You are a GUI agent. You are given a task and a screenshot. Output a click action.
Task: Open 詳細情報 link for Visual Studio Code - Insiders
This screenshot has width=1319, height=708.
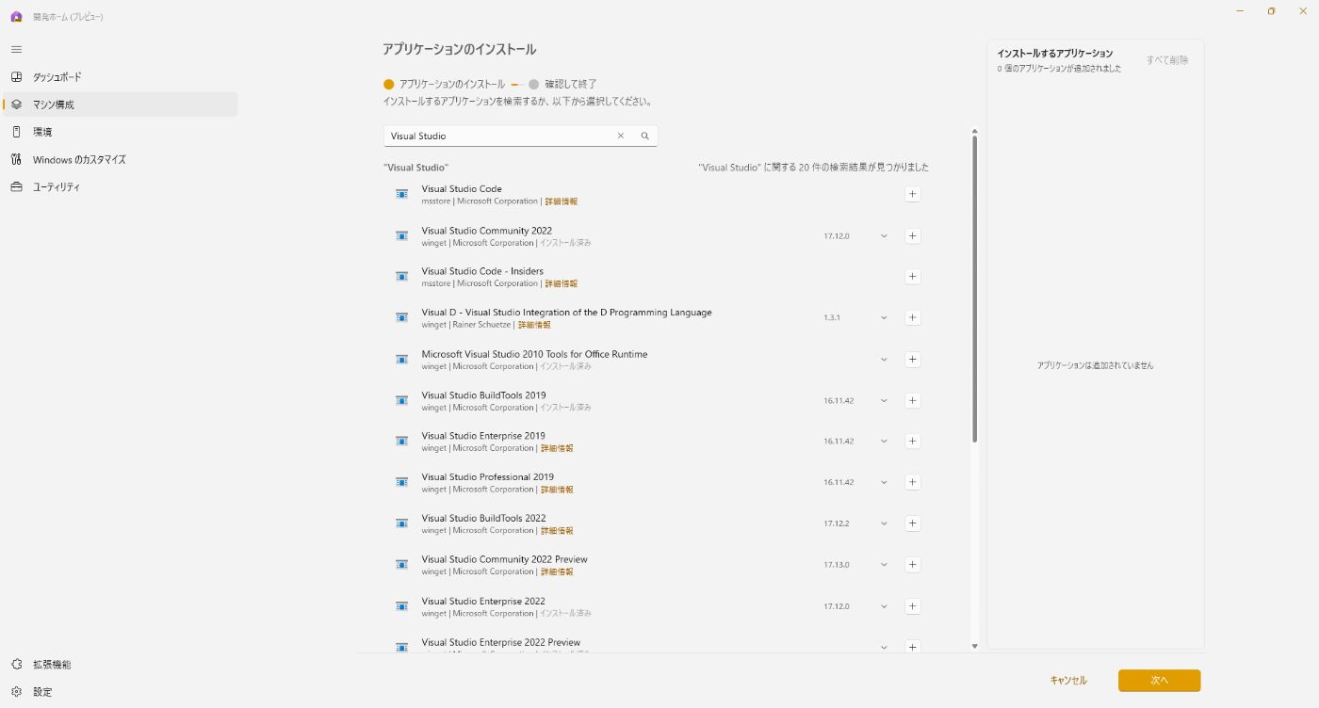pos(561,283)
